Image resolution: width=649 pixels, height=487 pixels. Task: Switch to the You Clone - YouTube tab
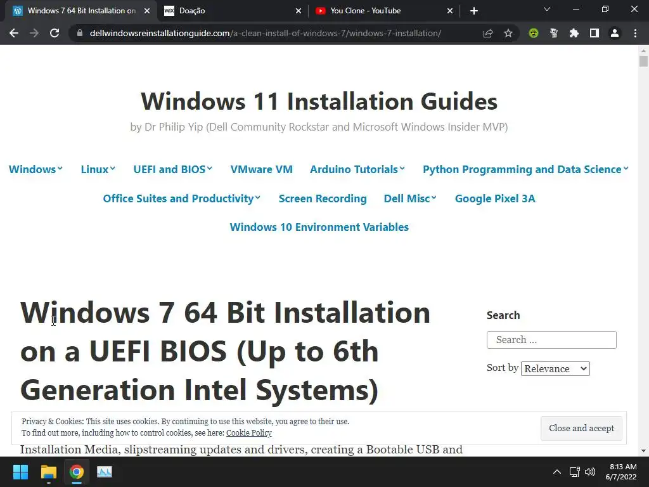[383, 11]
